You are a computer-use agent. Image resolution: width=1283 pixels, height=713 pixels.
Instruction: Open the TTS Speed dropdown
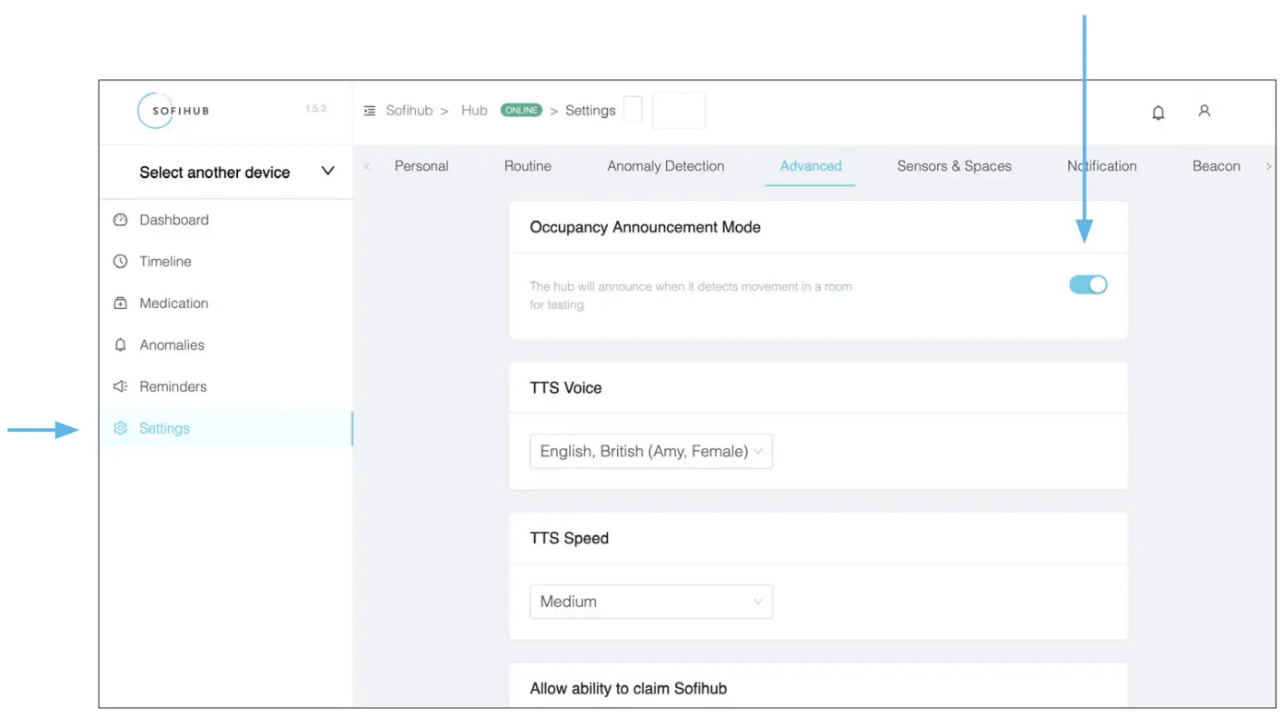[650, 601]
